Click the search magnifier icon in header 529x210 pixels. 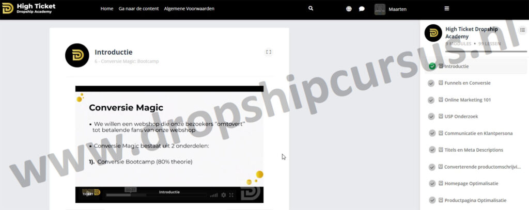310,9
